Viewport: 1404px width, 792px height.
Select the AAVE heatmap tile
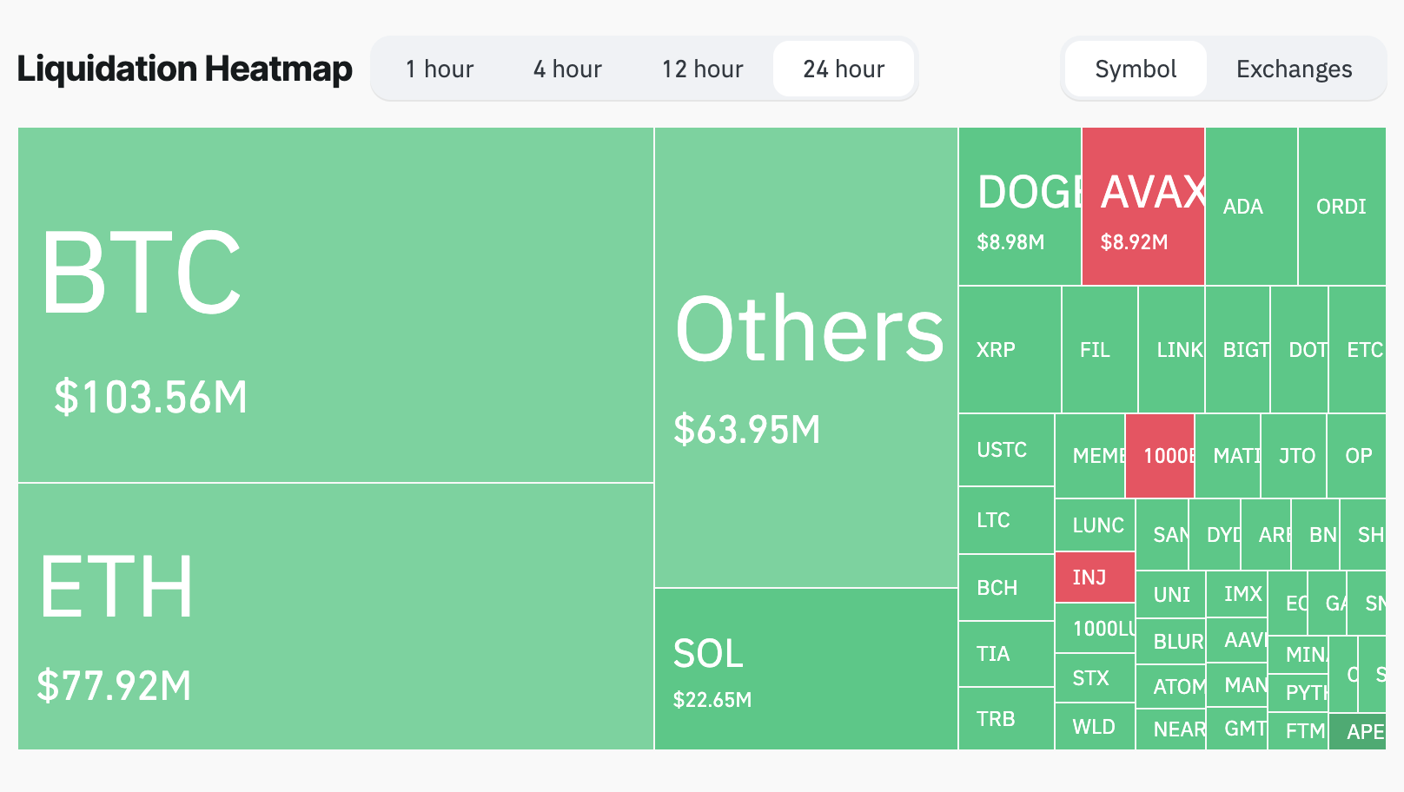[1237, 640]
